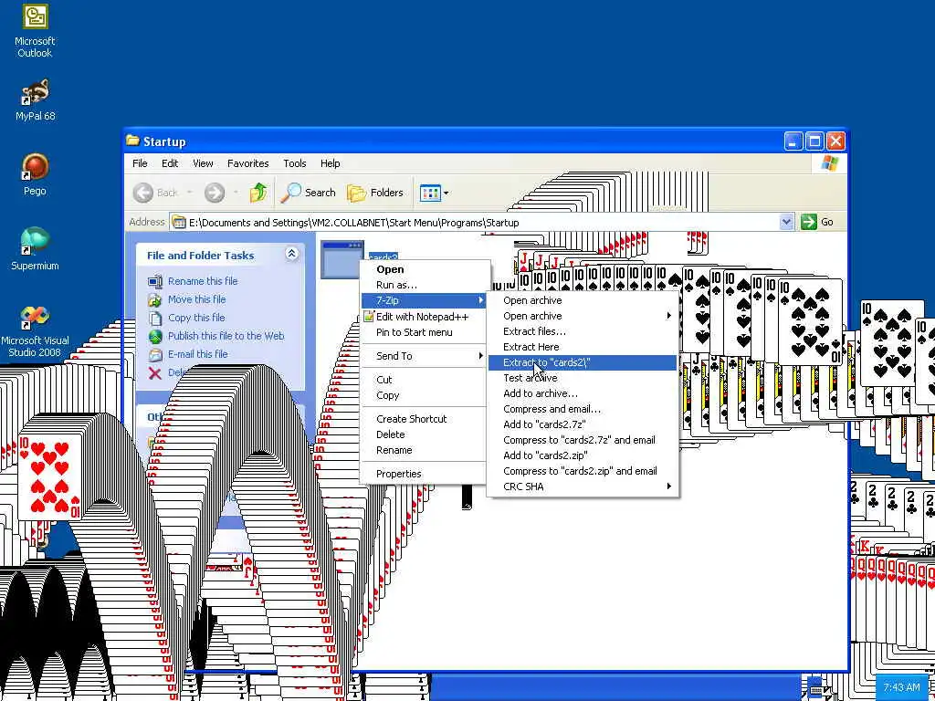Click the Publish to Web globe icon
Screen dimensions: 935x701
pyautogui.click(x=155, y=337)
